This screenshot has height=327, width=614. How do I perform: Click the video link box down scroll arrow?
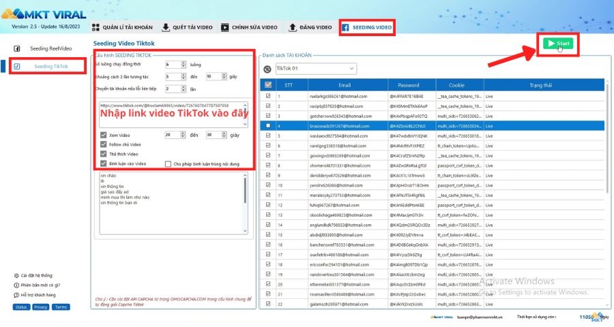tap(245, 125)
